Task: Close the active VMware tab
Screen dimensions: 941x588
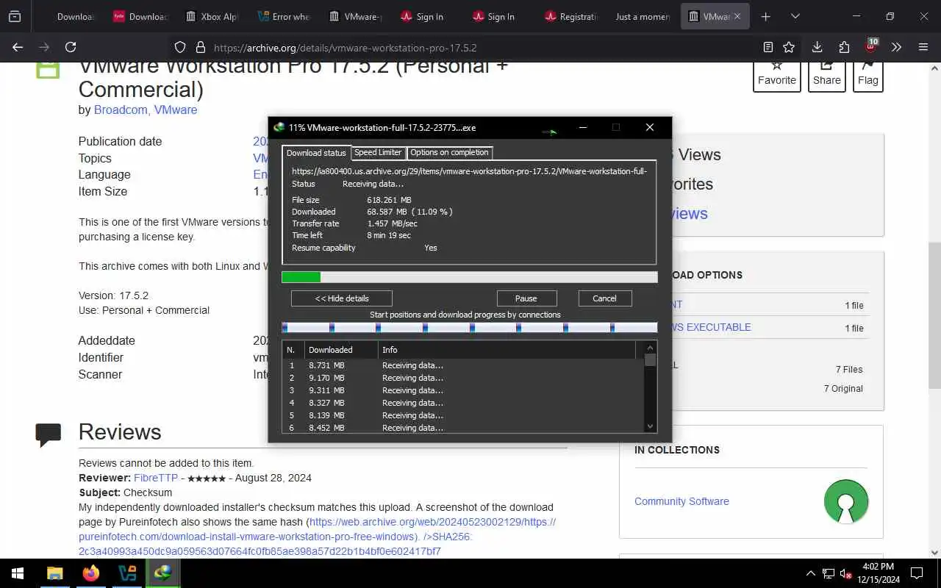Action: pos(737,16)
